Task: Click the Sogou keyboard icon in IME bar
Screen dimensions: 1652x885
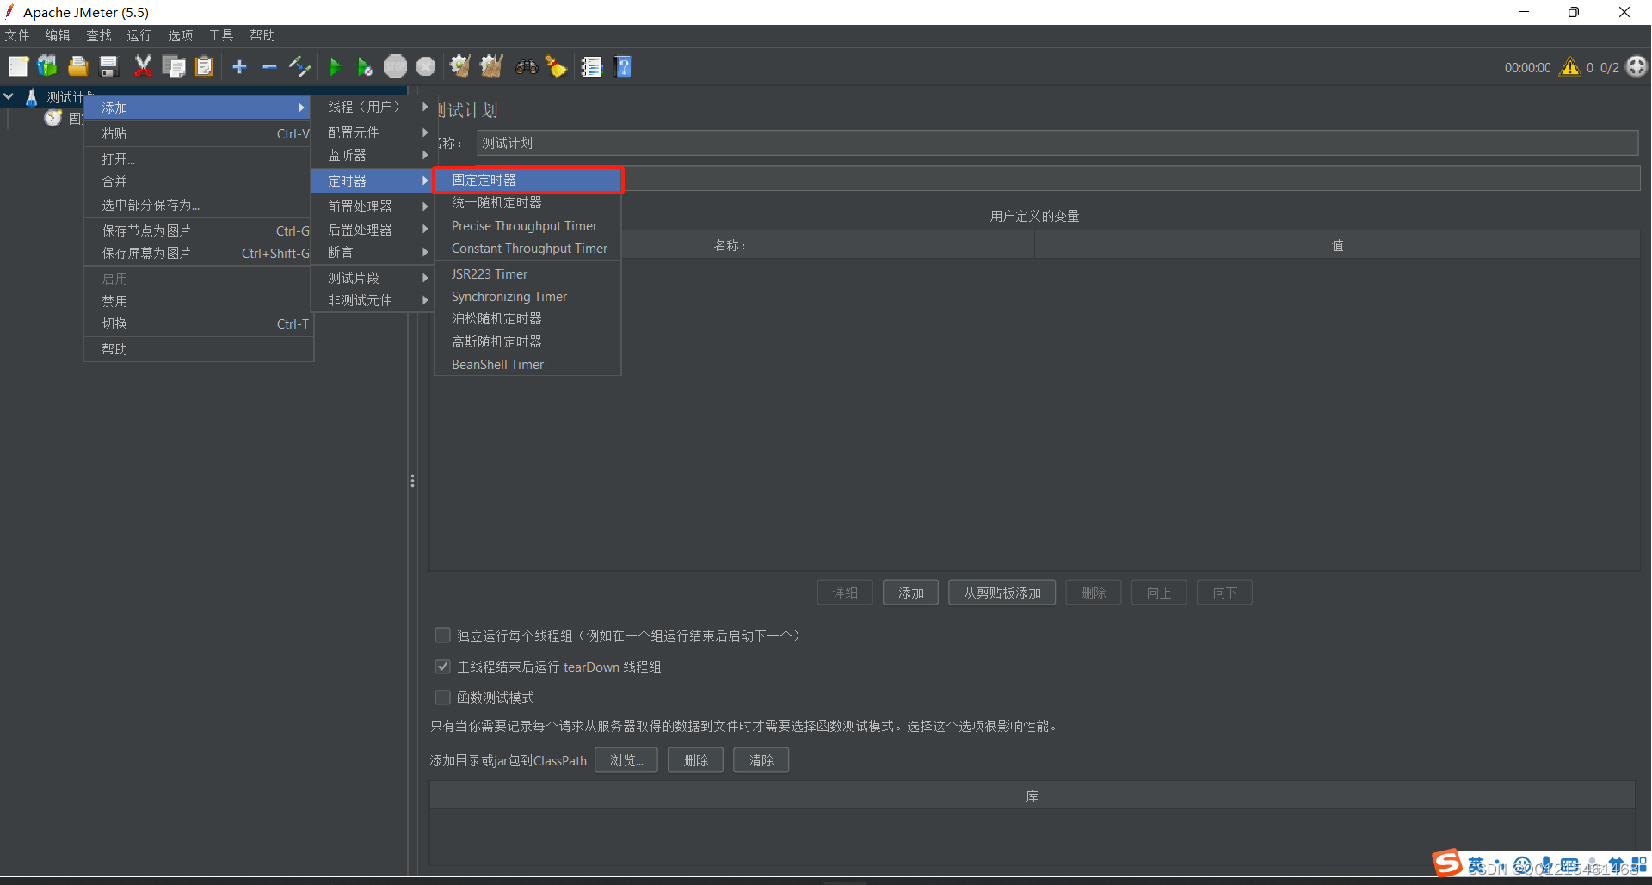Action: (x=1569, y=865)
